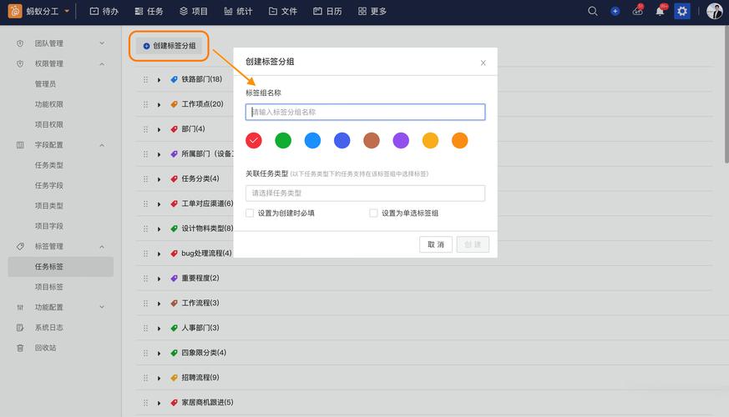The image size is (729, 417).
Task: Click the tag icon of 任务分类(4)
Action: [174, 178]
